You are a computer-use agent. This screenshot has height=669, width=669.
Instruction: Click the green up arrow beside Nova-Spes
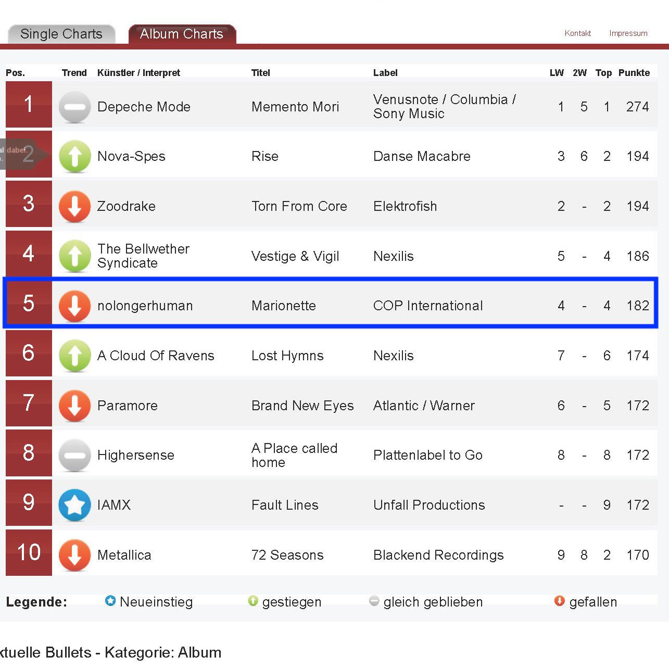click(x=74, y=156)
